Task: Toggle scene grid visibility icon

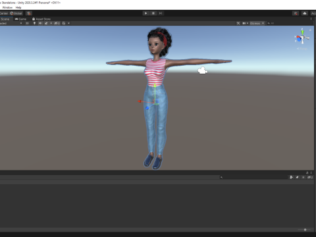Action: [64, 23]
